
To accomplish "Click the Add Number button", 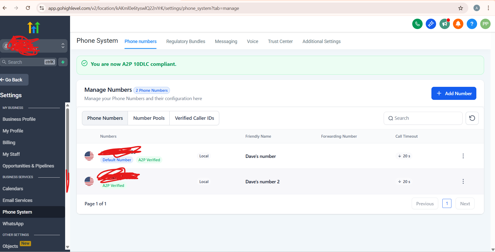I will pos(453,93).
